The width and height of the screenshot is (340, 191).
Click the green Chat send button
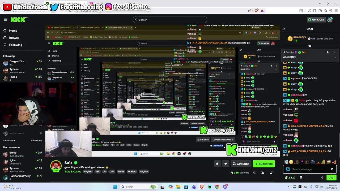(x=331, y=178)
